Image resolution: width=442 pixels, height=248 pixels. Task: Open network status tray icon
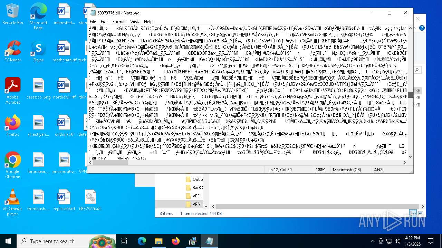tap(389, 241)
